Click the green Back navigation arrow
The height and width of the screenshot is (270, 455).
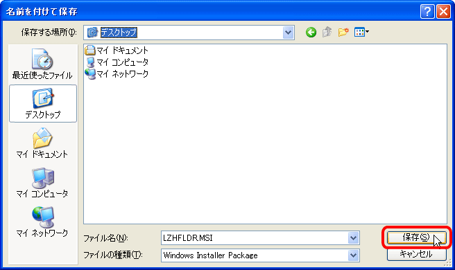pyautogui.click(x=311, y=32)
